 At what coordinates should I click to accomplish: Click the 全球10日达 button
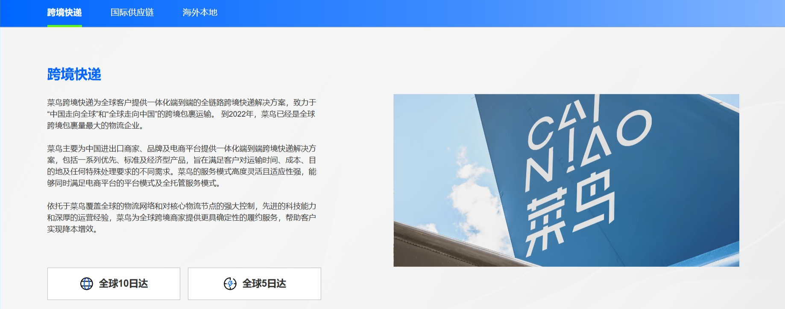[x=114, y=283]
